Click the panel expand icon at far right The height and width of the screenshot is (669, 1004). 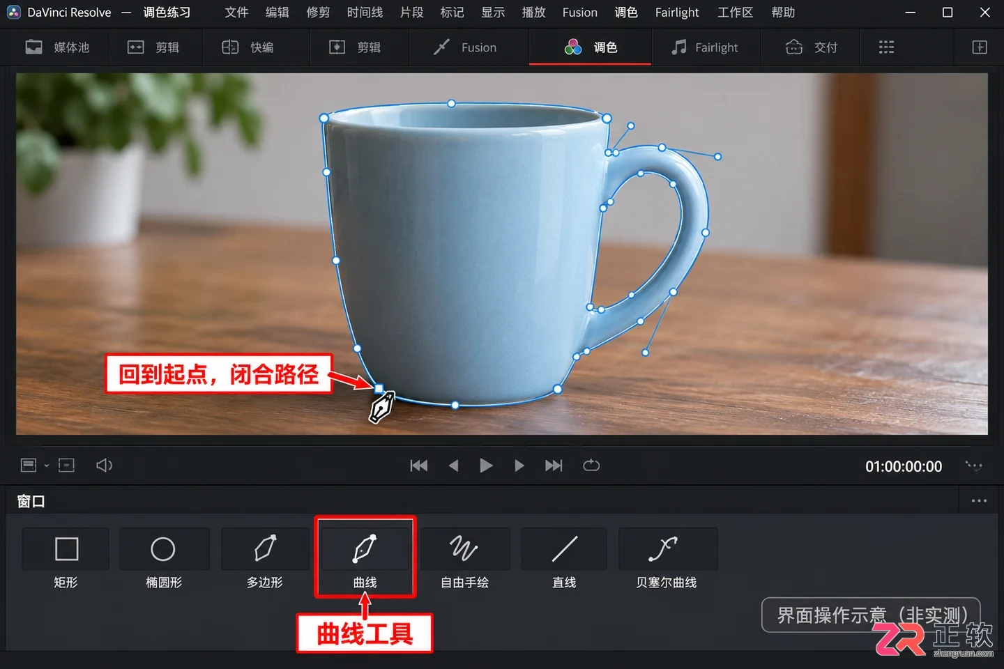tap(980, 47)
